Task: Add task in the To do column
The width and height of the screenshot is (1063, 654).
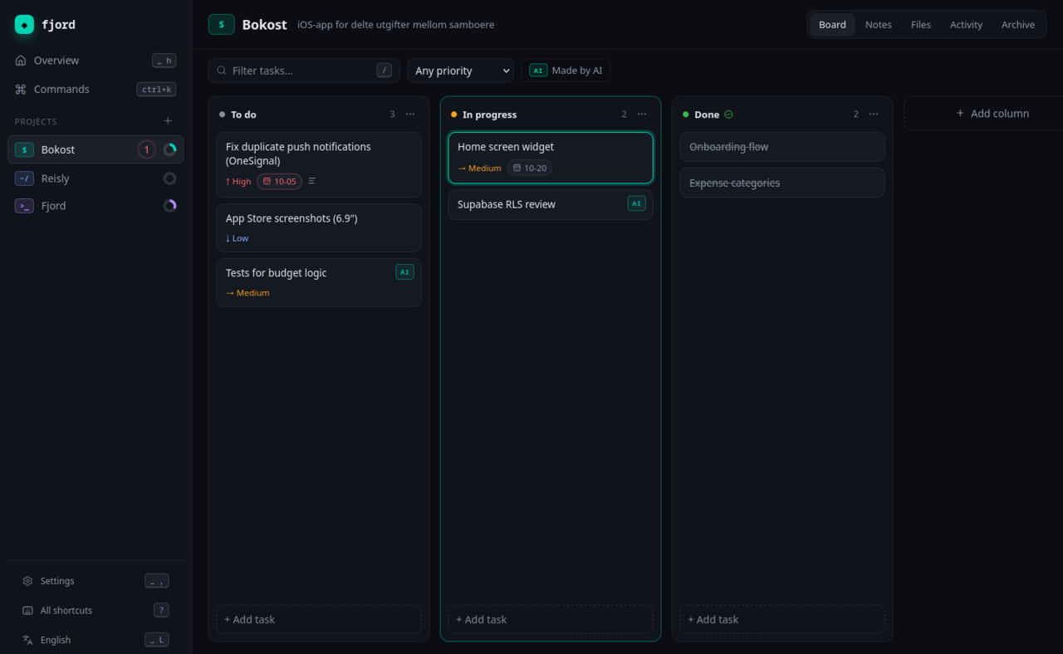Action: coord(319,619)
